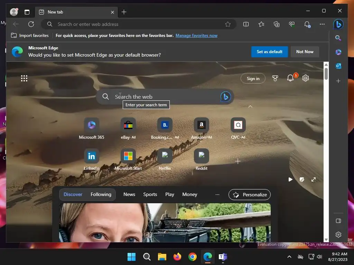Close the New tab tab

tap(112, 12)
